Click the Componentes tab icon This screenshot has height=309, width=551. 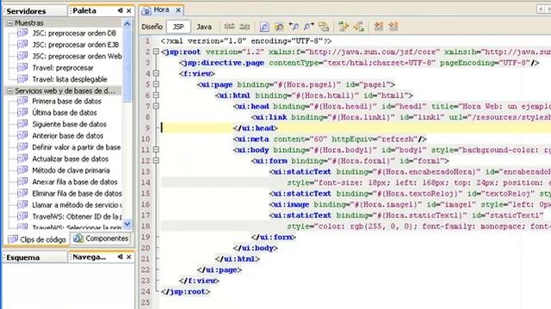[78, 239]
